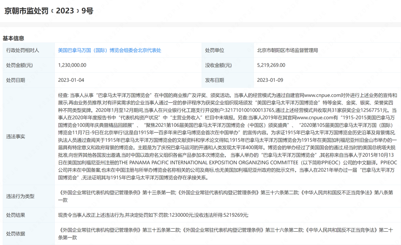The width and height of the screenshot is (401, 245).
Task: Select the 北京市朝阳区市场监督管理局 value
Action: (287, 50)
